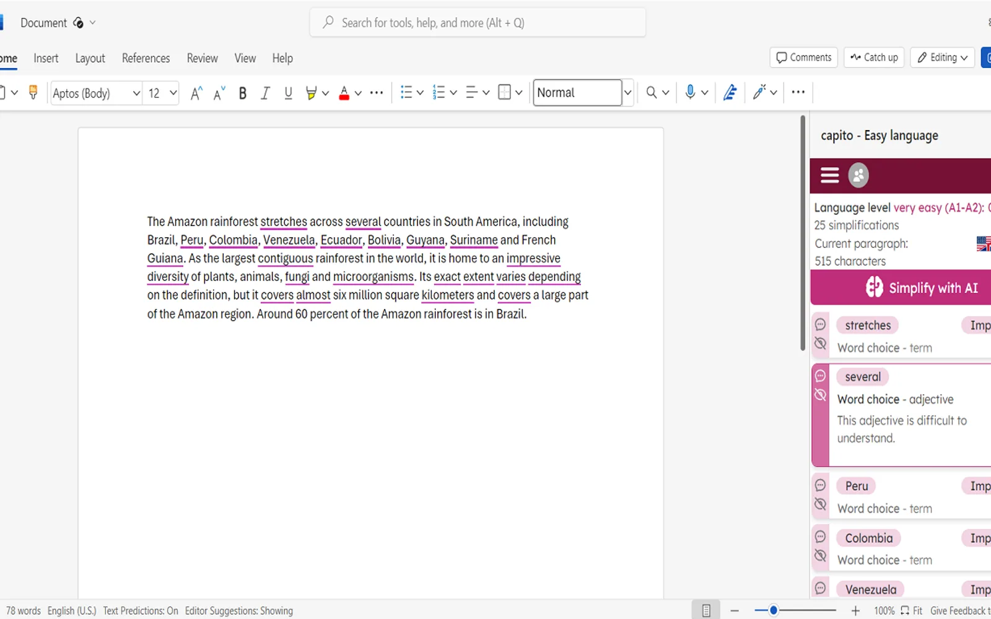Open the Normal styles dropdown

click(x=627, y=93)
